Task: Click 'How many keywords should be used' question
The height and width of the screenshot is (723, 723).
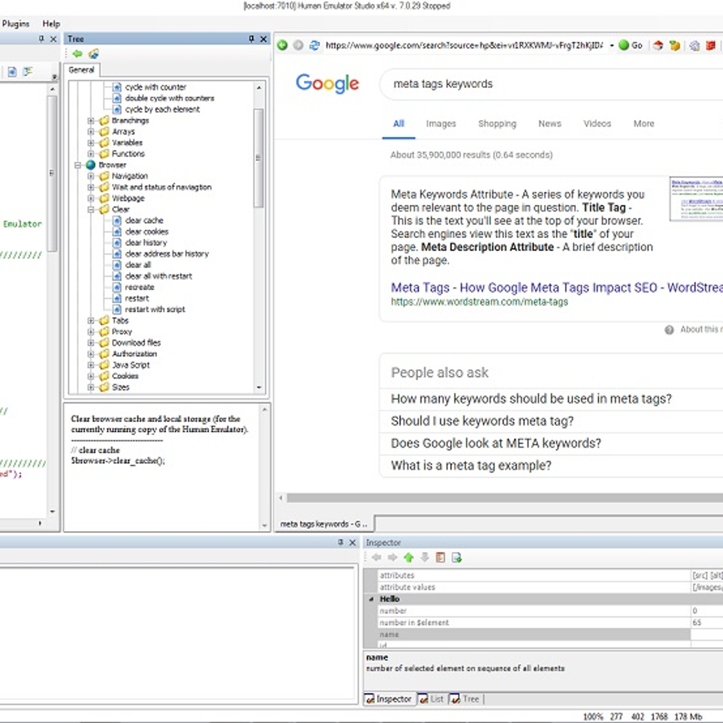Action: (x=531, y=399)
